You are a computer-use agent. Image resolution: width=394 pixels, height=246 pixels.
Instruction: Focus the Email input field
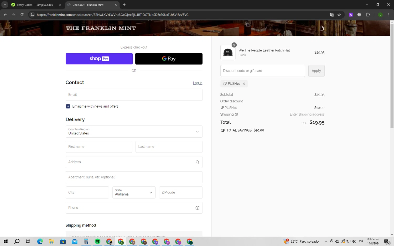(134, 95)
